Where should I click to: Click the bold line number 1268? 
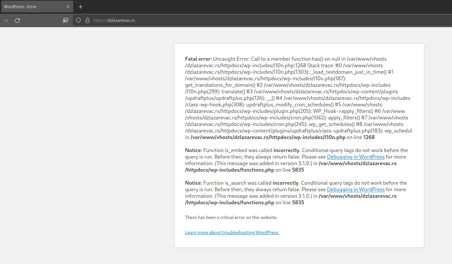point(369,137)
